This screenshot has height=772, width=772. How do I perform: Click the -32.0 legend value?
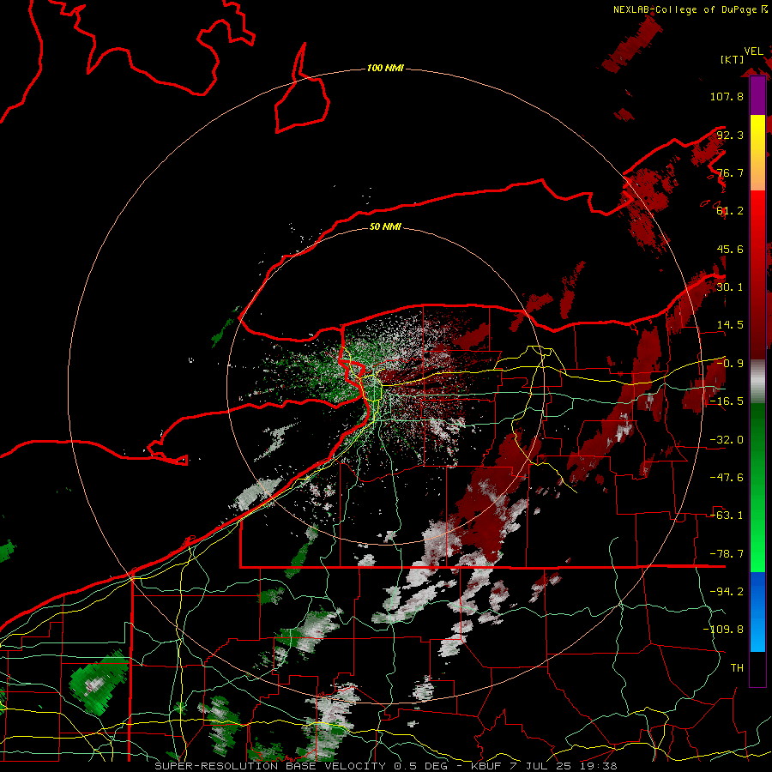click(x=727, y=440)
